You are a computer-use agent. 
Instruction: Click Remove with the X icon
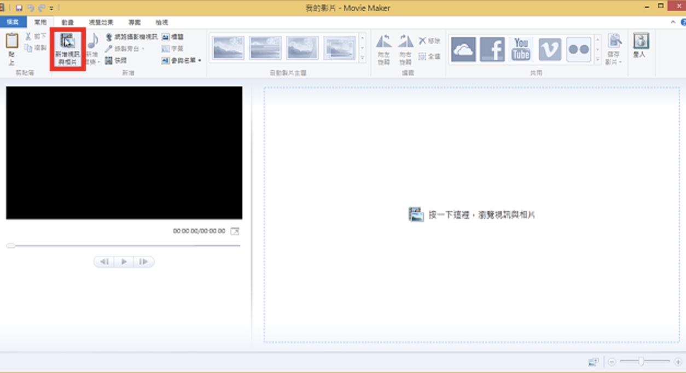click(429, 41)
